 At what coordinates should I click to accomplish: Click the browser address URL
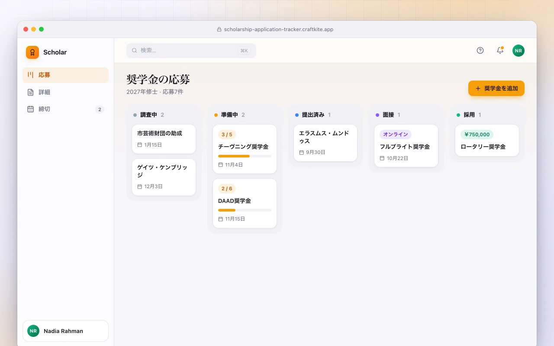click(x=279, y=29)
